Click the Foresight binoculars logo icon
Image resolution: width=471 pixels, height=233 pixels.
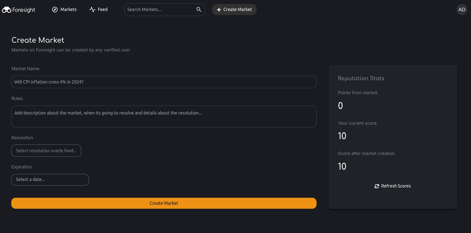7,10
